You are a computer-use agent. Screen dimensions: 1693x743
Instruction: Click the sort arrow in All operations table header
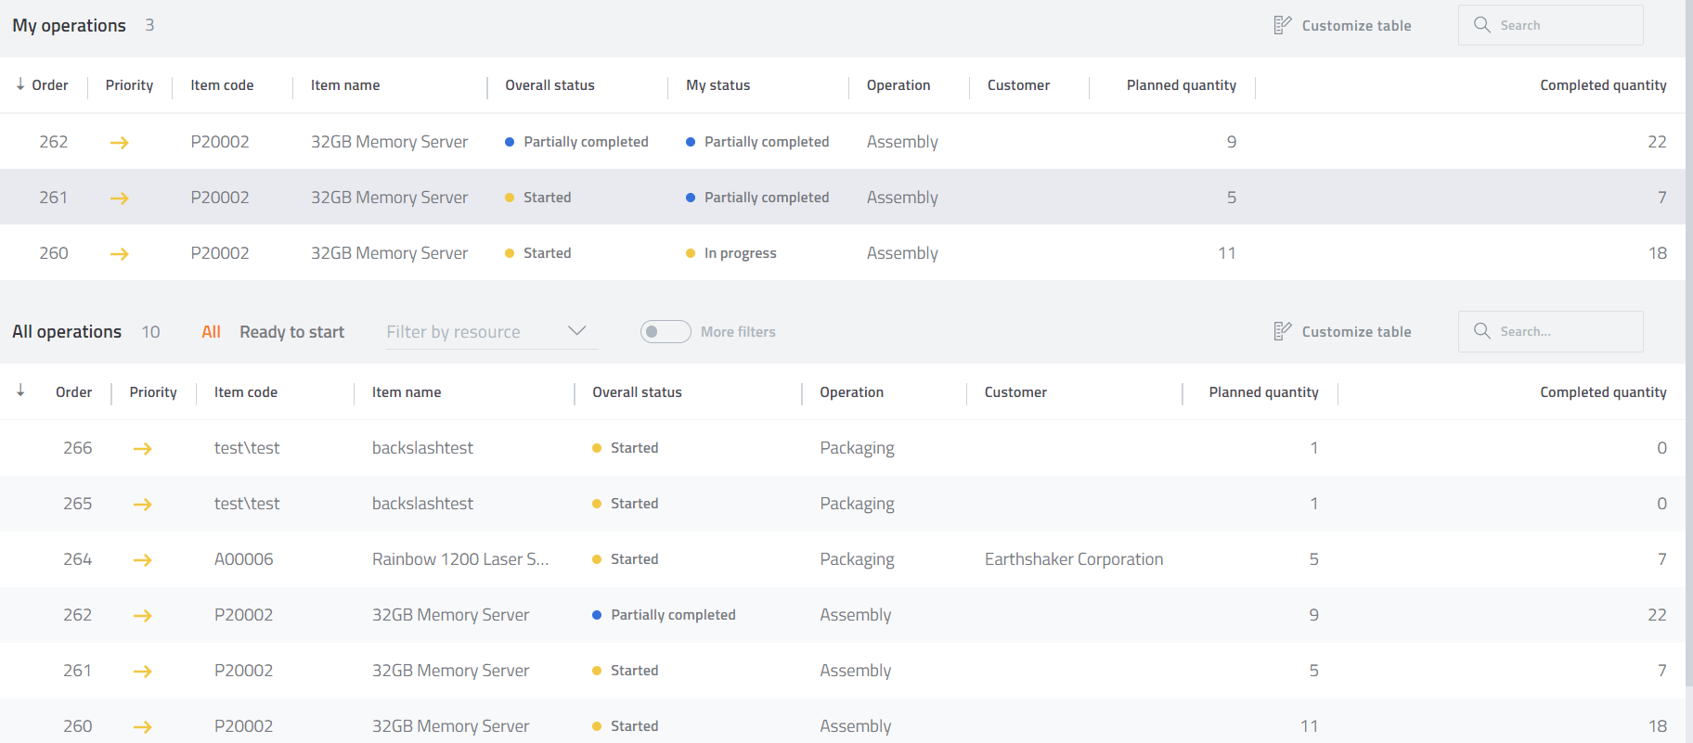coord(20,391)
